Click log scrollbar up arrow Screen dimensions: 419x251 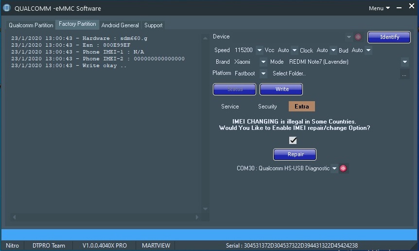coord(205,38)
